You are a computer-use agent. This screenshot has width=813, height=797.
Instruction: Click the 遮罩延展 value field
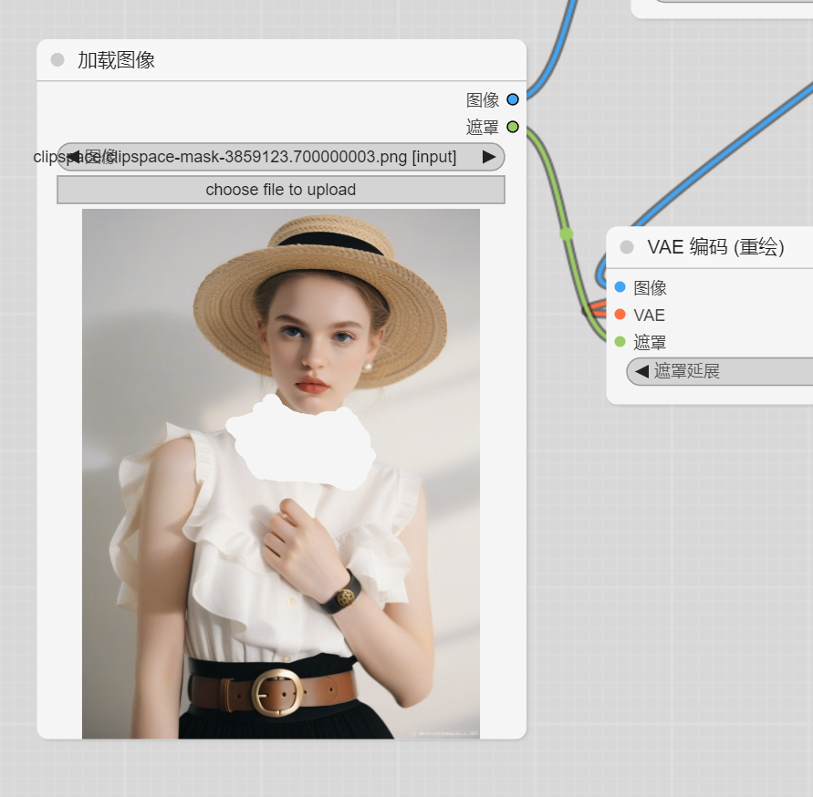point(720,371)
